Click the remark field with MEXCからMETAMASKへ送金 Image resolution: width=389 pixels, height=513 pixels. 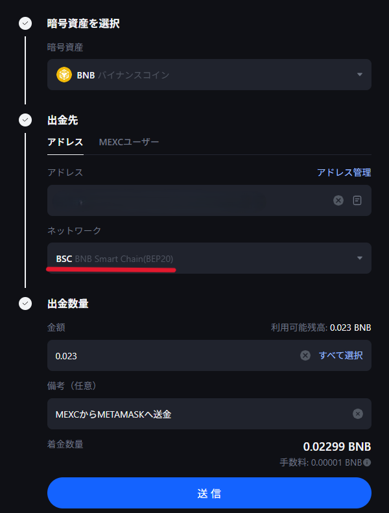pos(194,414)
